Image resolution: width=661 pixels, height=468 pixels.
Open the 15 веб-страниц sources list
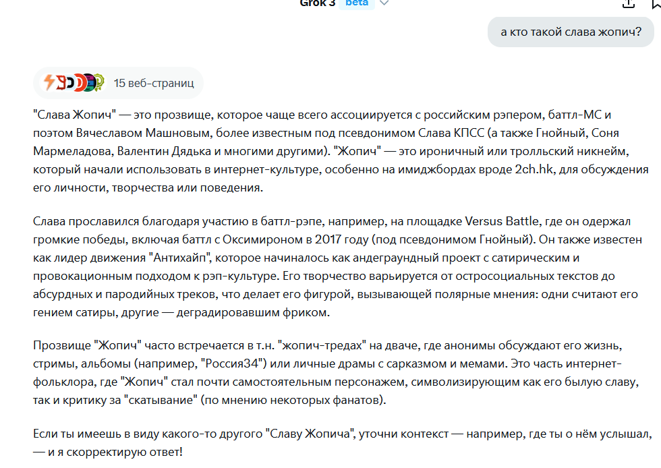click(x=118, y=83)
